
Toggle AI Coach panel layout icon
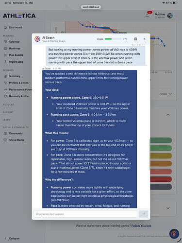point(135,39)
